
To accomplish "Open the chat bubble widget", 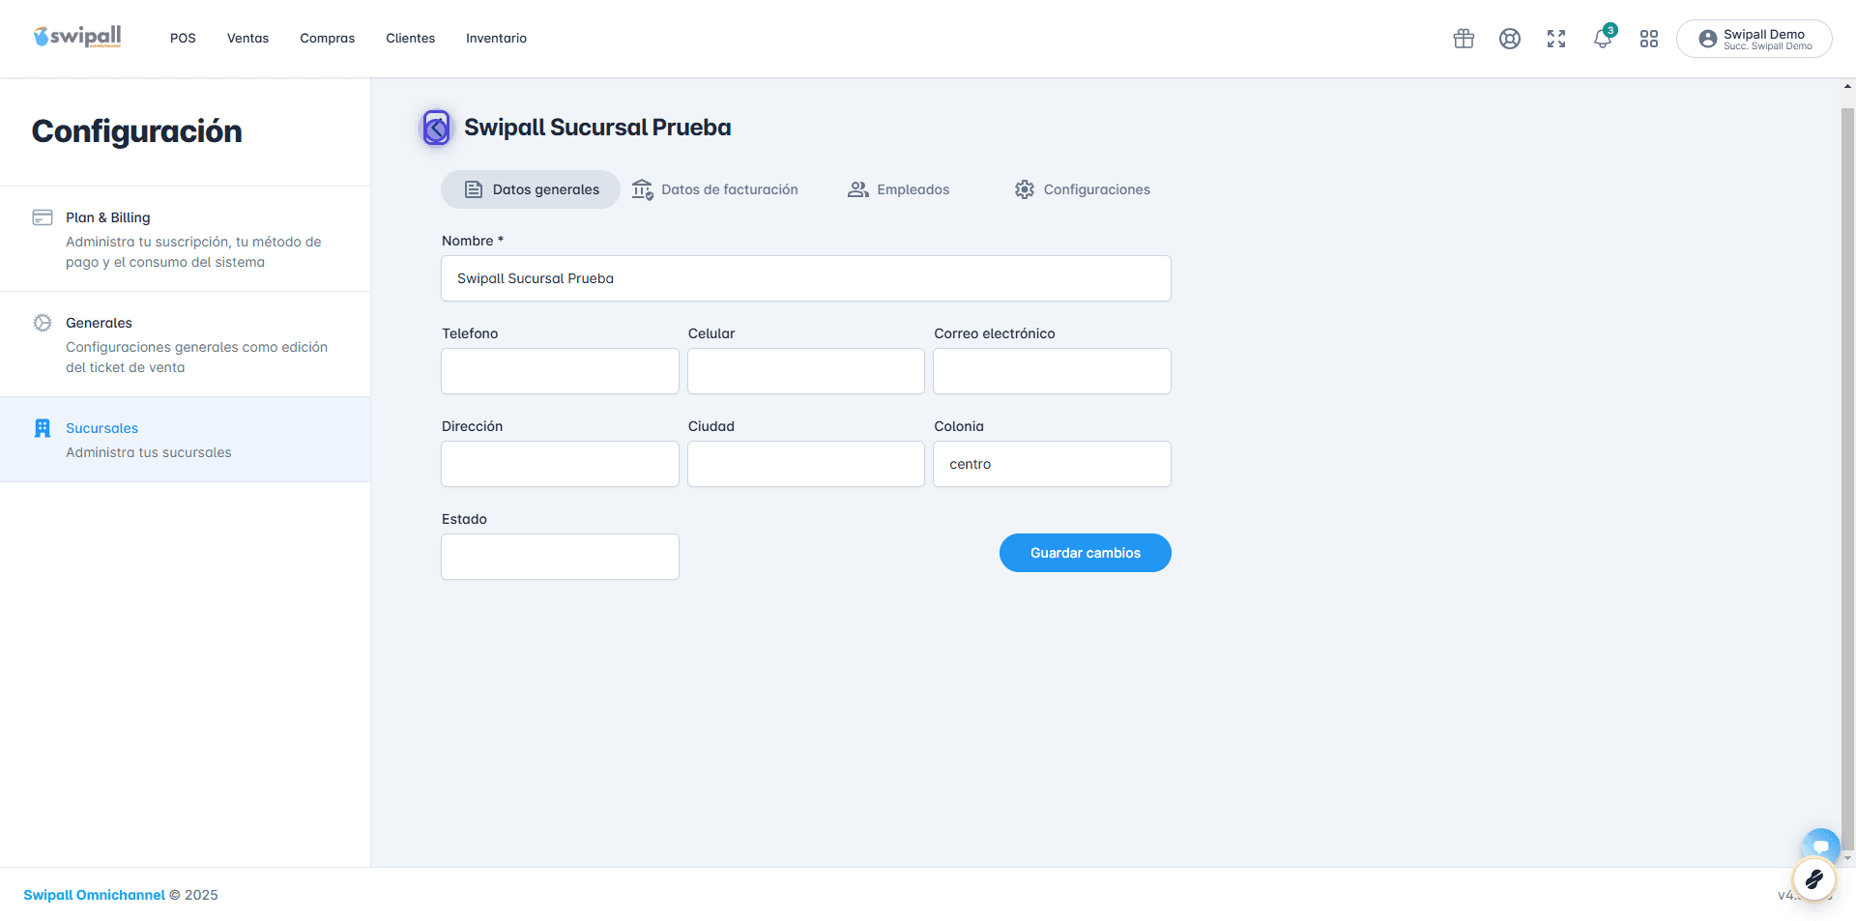I will click(x=1821, y=846).
